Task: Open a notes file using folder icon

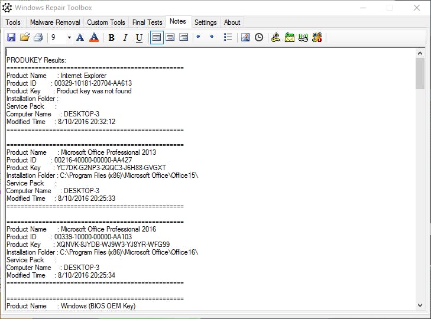Action: tap(25, 37)
